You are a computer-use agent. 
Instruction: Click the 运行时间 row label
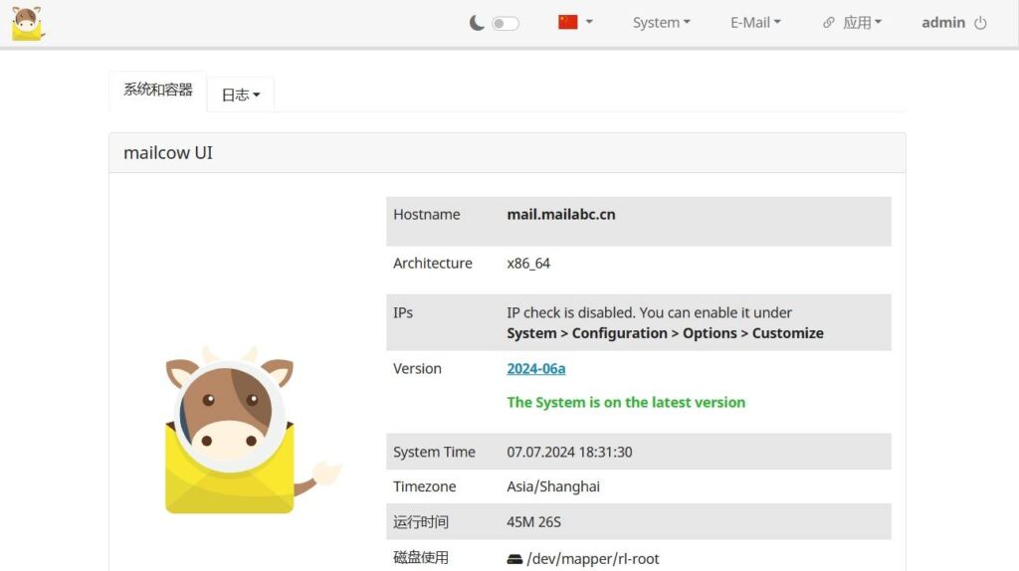(421, 522)
